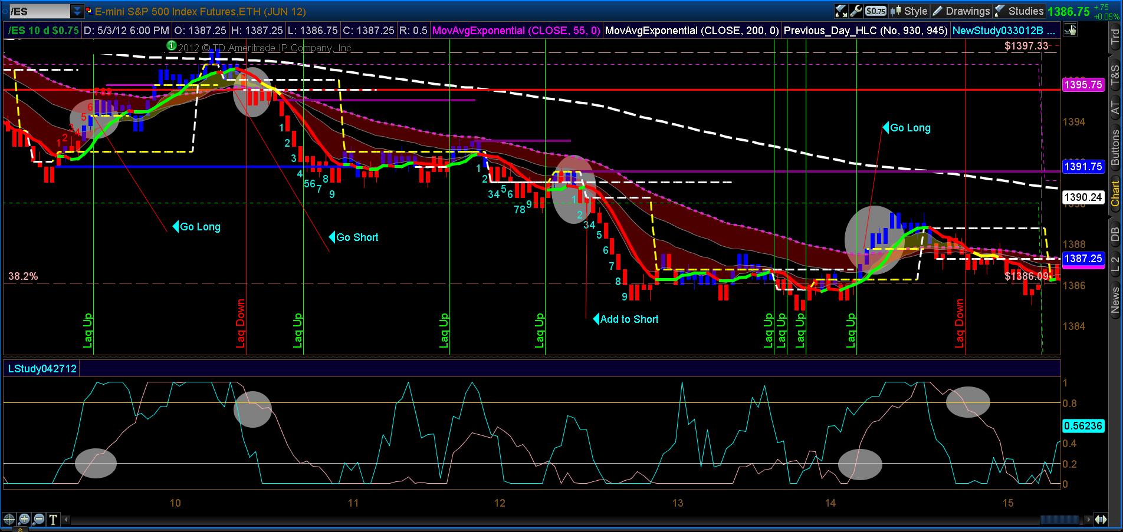1123x532 pixels.
Task: Click the Go Short annotation
Action: coord(354,237)
